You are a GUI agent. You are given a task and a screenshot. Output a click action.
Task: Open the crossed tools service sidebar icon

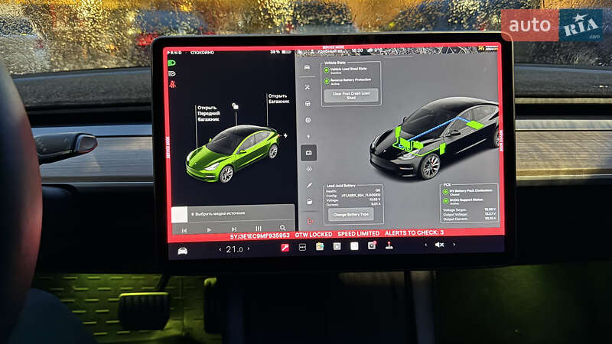tap(308, 87)
